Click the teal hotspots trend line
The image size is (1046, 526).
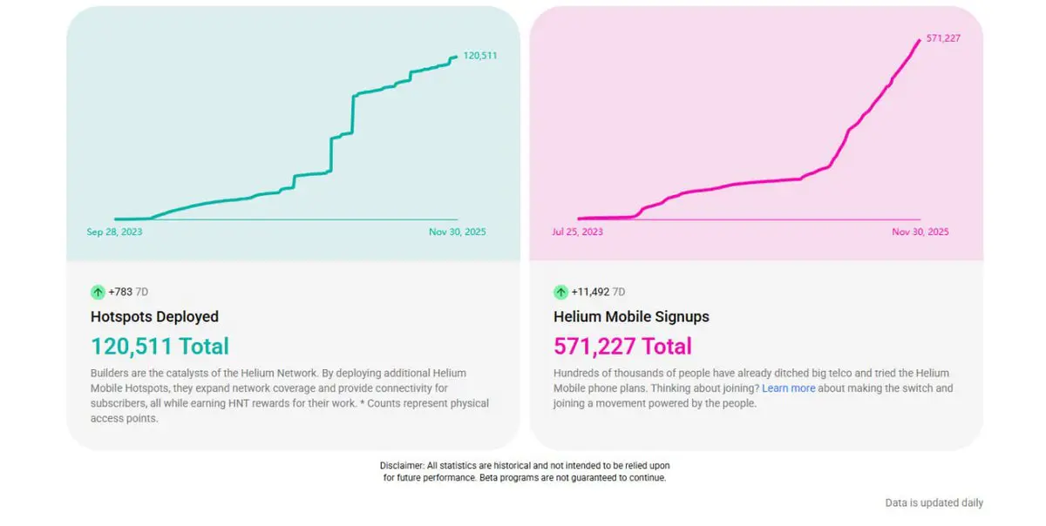pos(353,113)
